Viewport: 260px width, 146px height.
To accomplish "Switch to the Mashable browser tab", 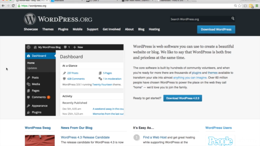I will pos(67,1).
